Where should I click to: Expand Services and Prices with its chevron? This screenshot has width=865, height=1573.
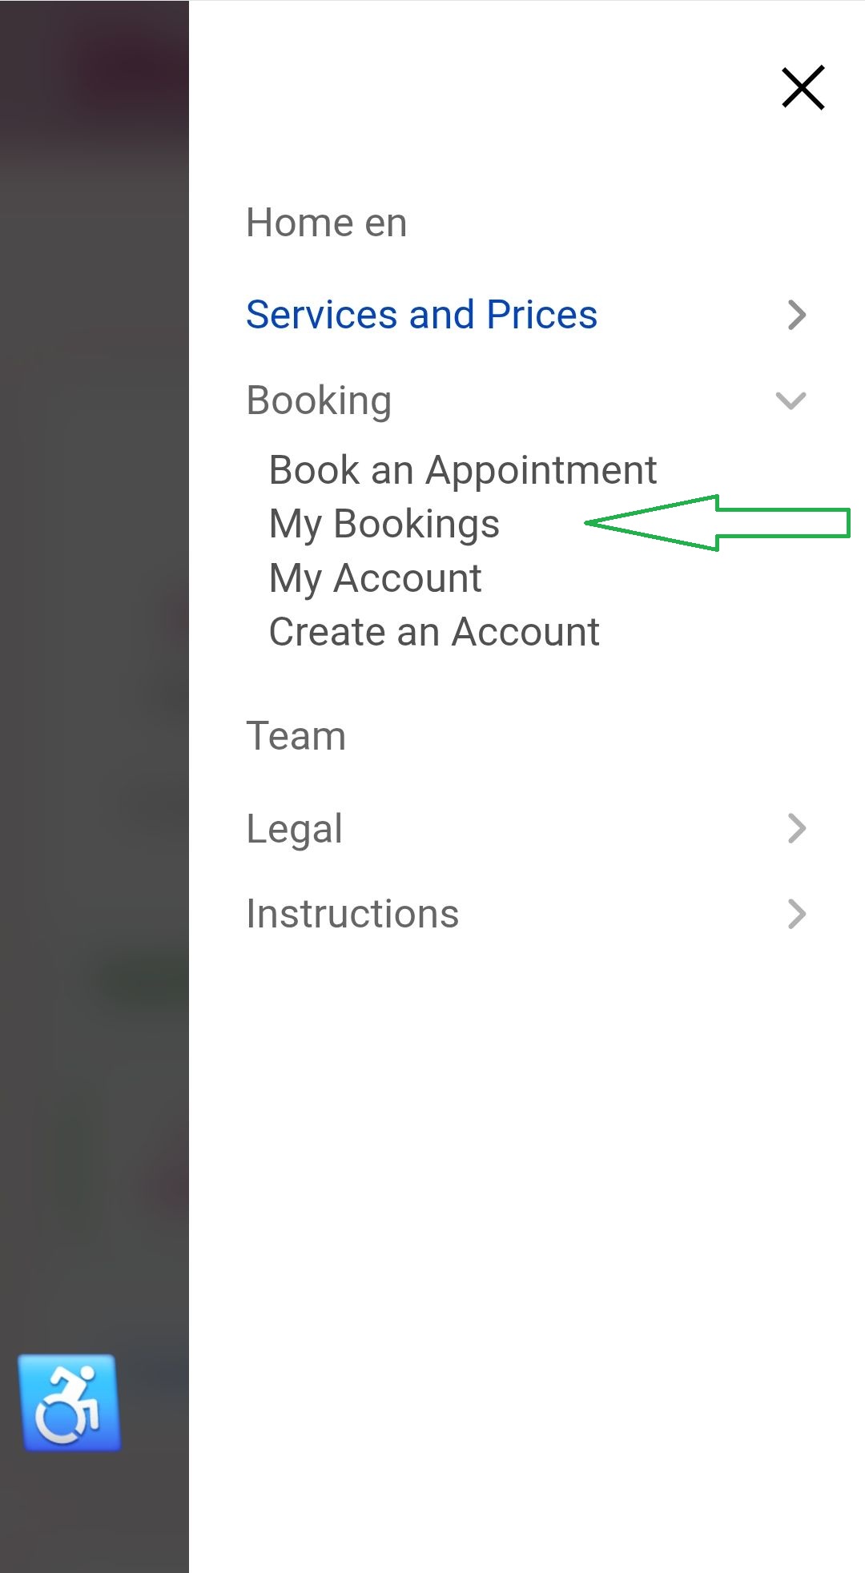pos(796,315)
